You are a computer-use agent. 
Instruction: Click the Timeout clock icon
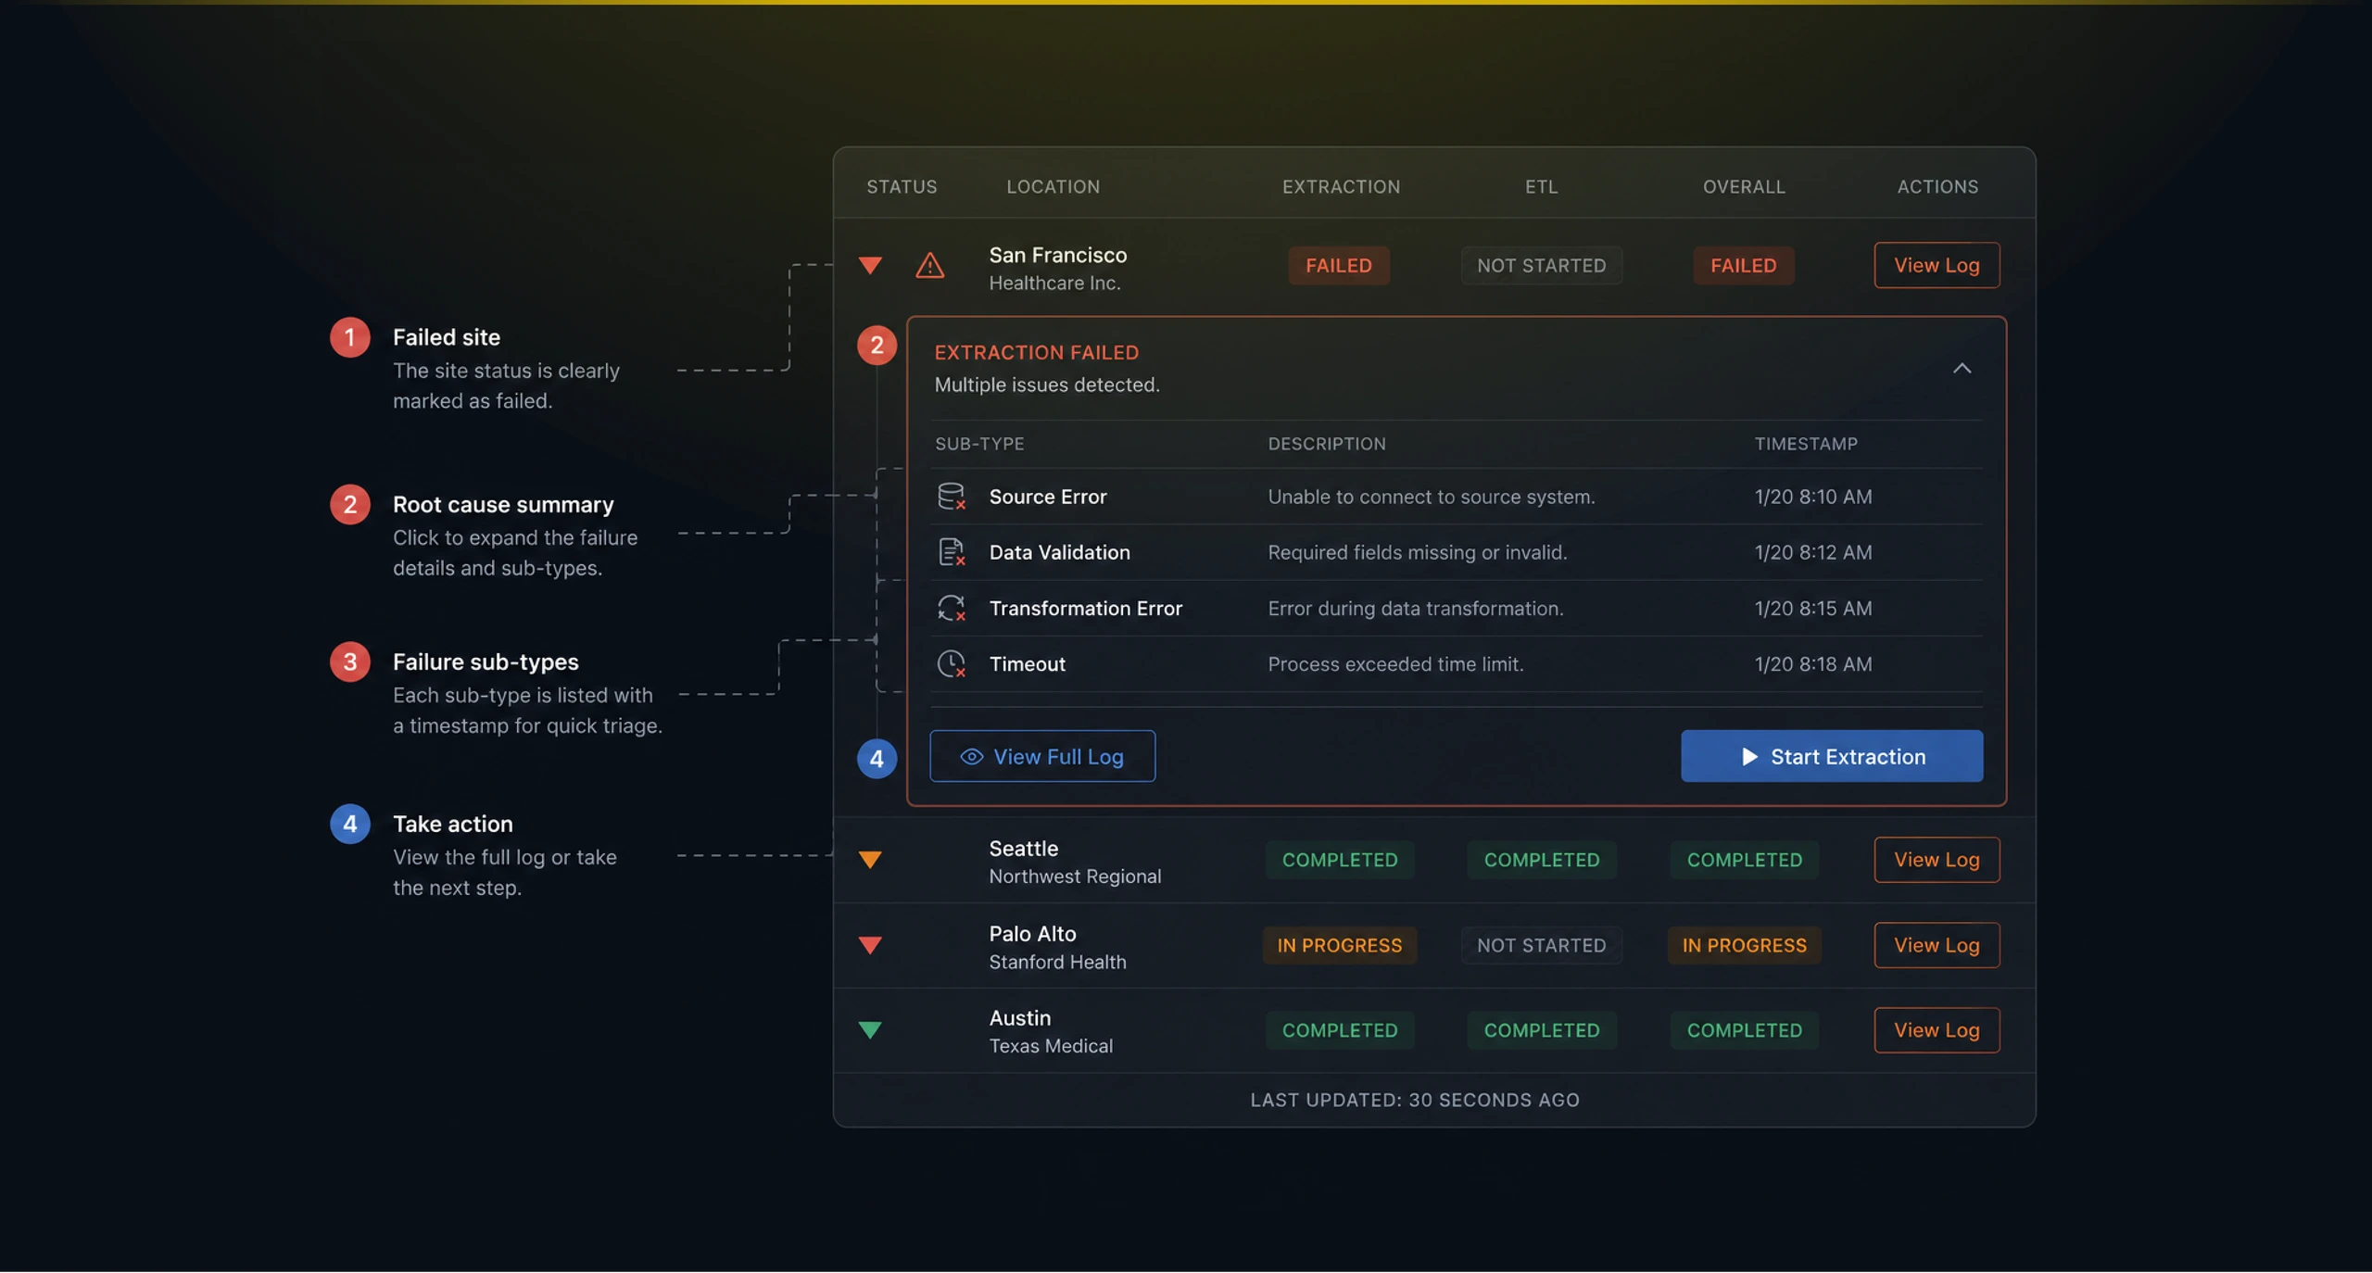952,664
